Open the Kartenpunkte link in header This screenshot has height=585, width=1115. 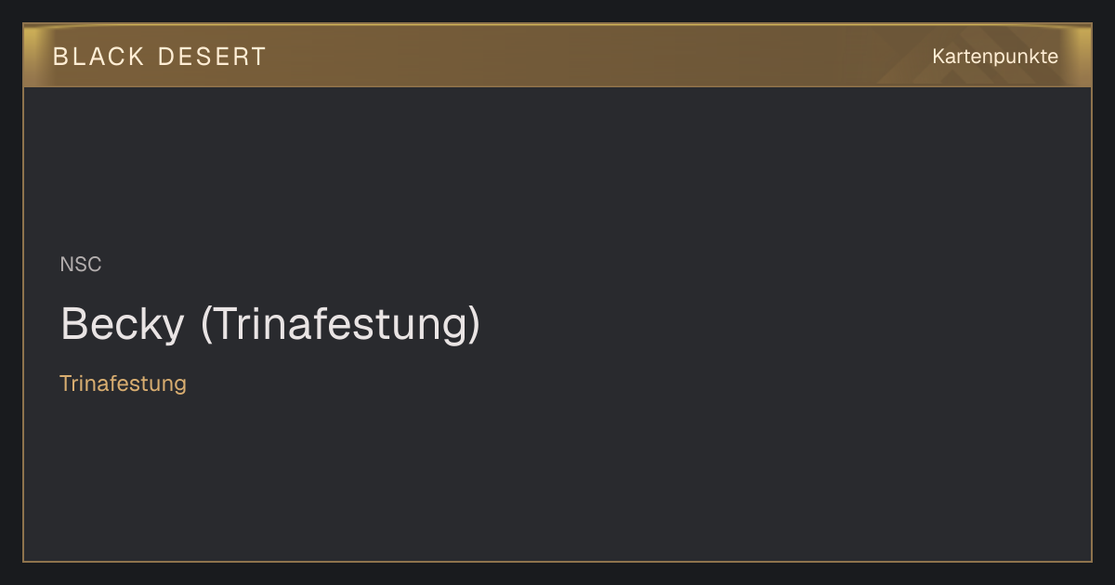pos(995,57)
